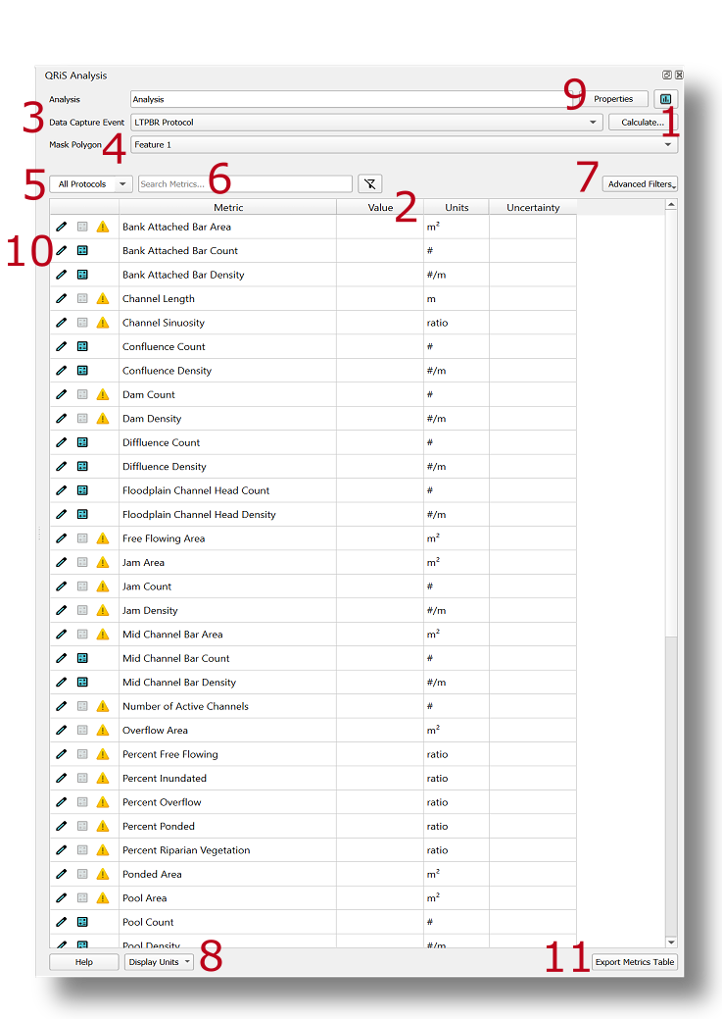Viewport: 722px width, 1019px height.
Task: Click calculator icon for Mid Channel Bar Count
Action: pos(82,658)
